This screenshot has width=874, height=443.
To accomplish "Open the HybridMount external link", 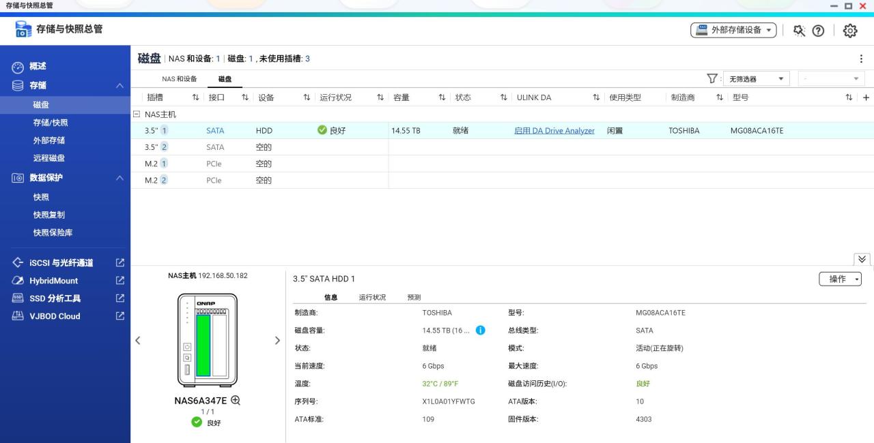I will tap(120, 280).
